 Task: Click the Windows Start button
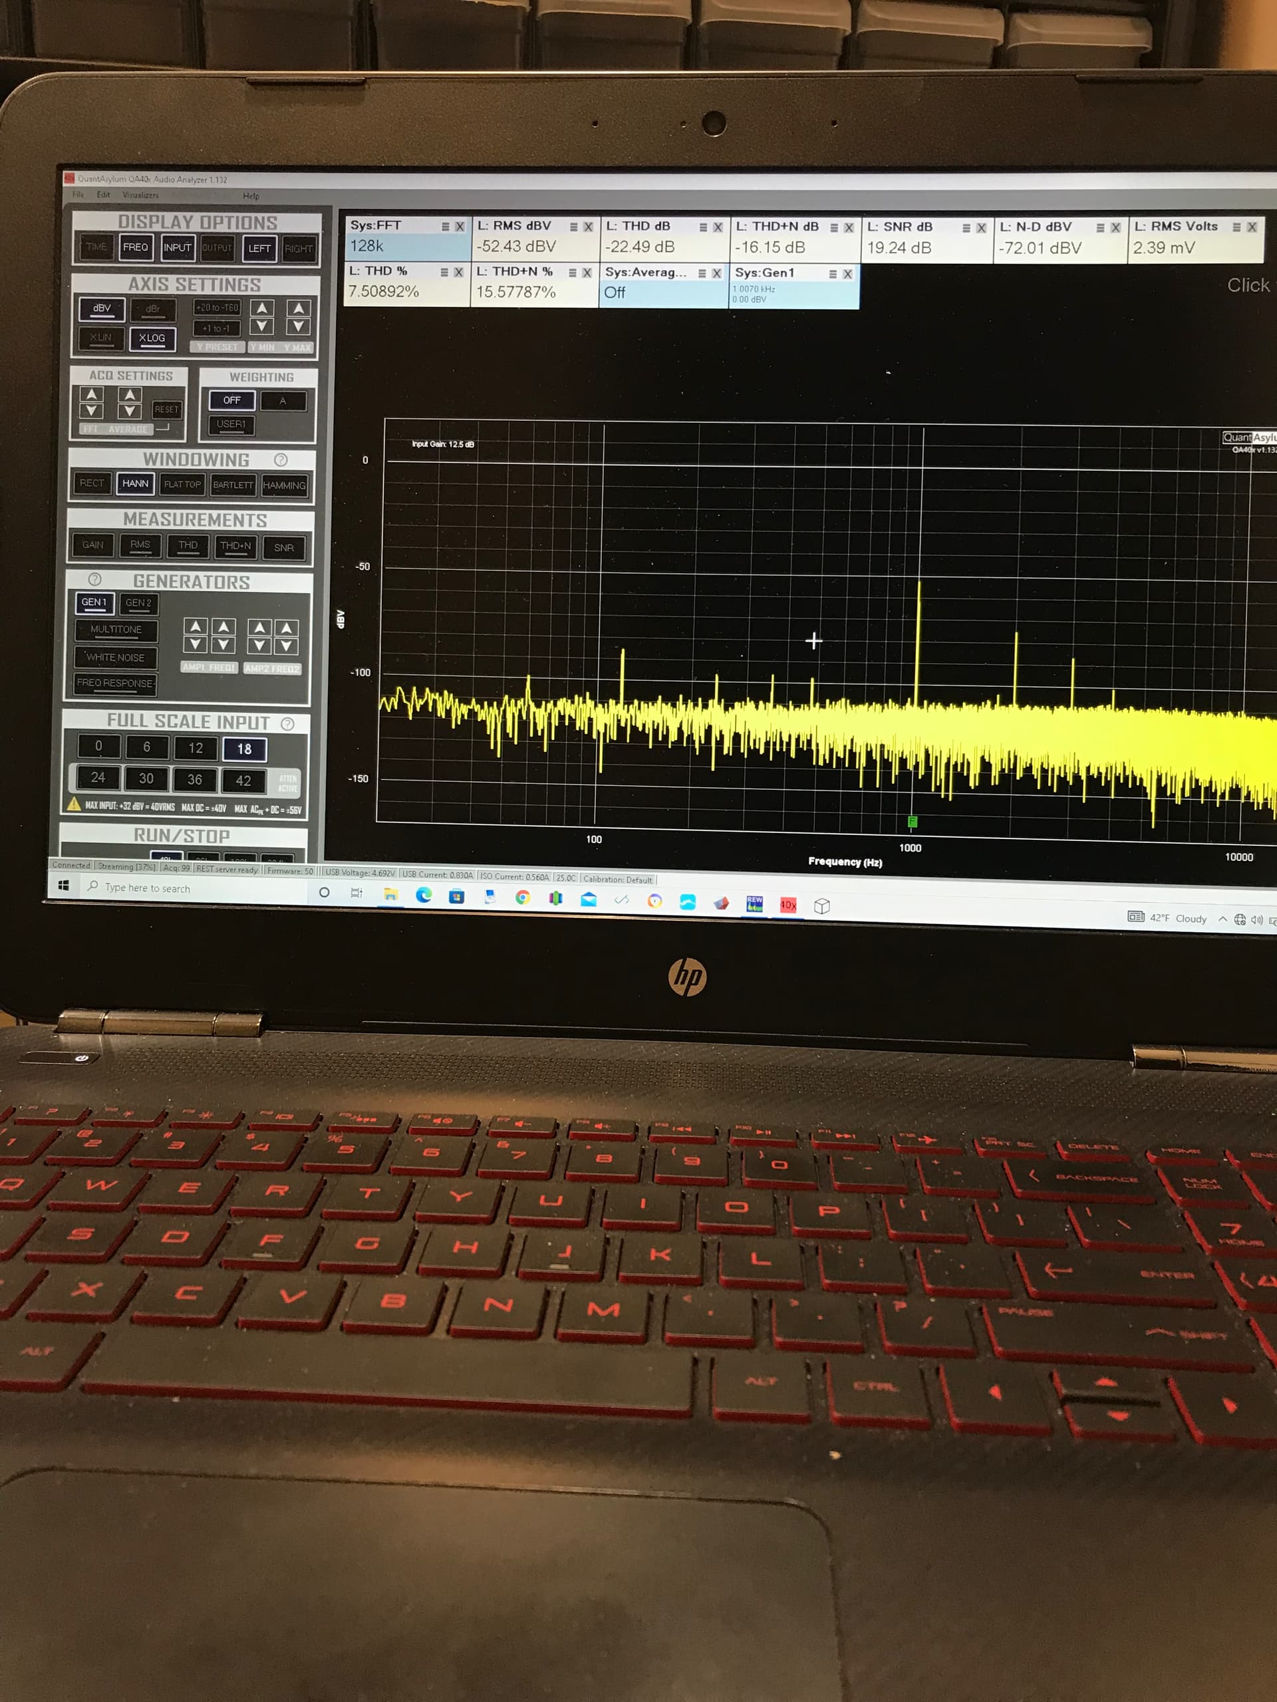pyautogui.click(x=64, y=886)
